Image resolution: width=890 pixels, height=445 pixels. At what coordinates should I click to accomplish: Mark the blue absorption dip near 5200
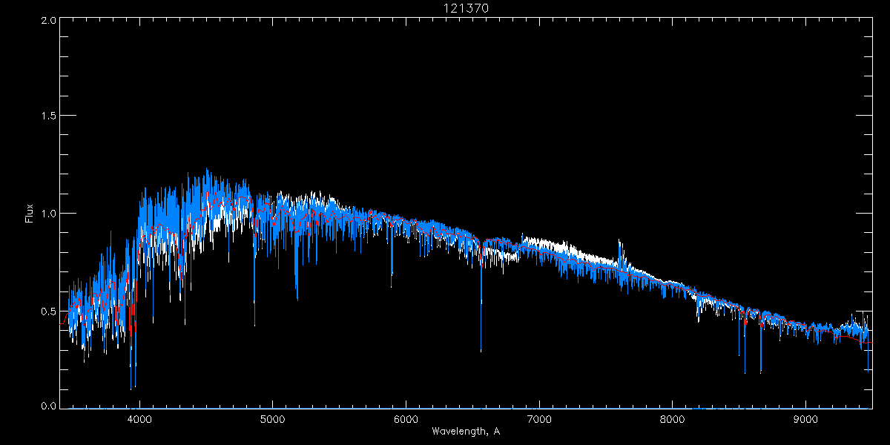tap(297, 295)
